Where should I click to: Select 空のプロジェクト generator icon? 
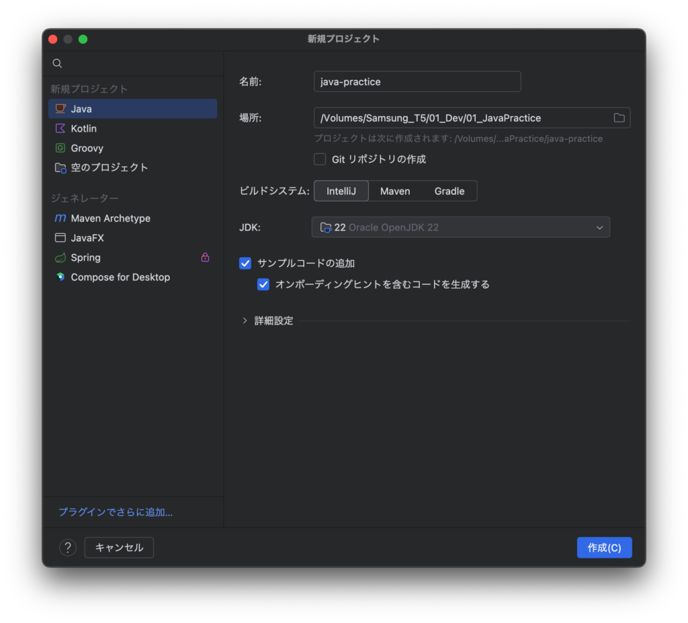pos(59,167)
